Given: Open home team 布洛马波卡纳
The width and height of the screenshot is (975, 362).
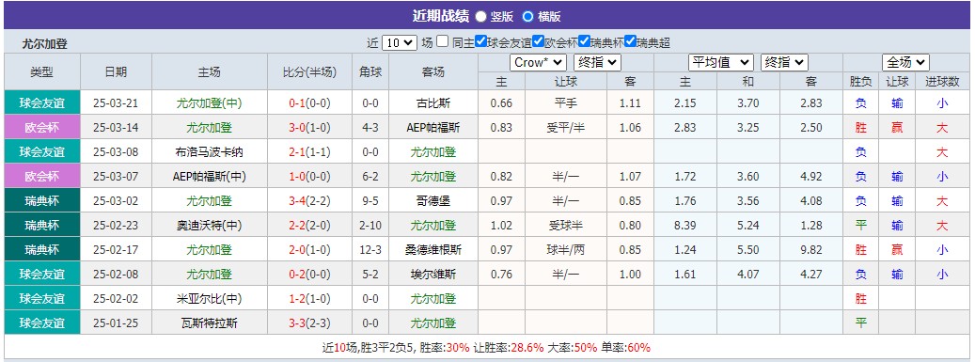Looking at the screenshot, I should [209, 151].
